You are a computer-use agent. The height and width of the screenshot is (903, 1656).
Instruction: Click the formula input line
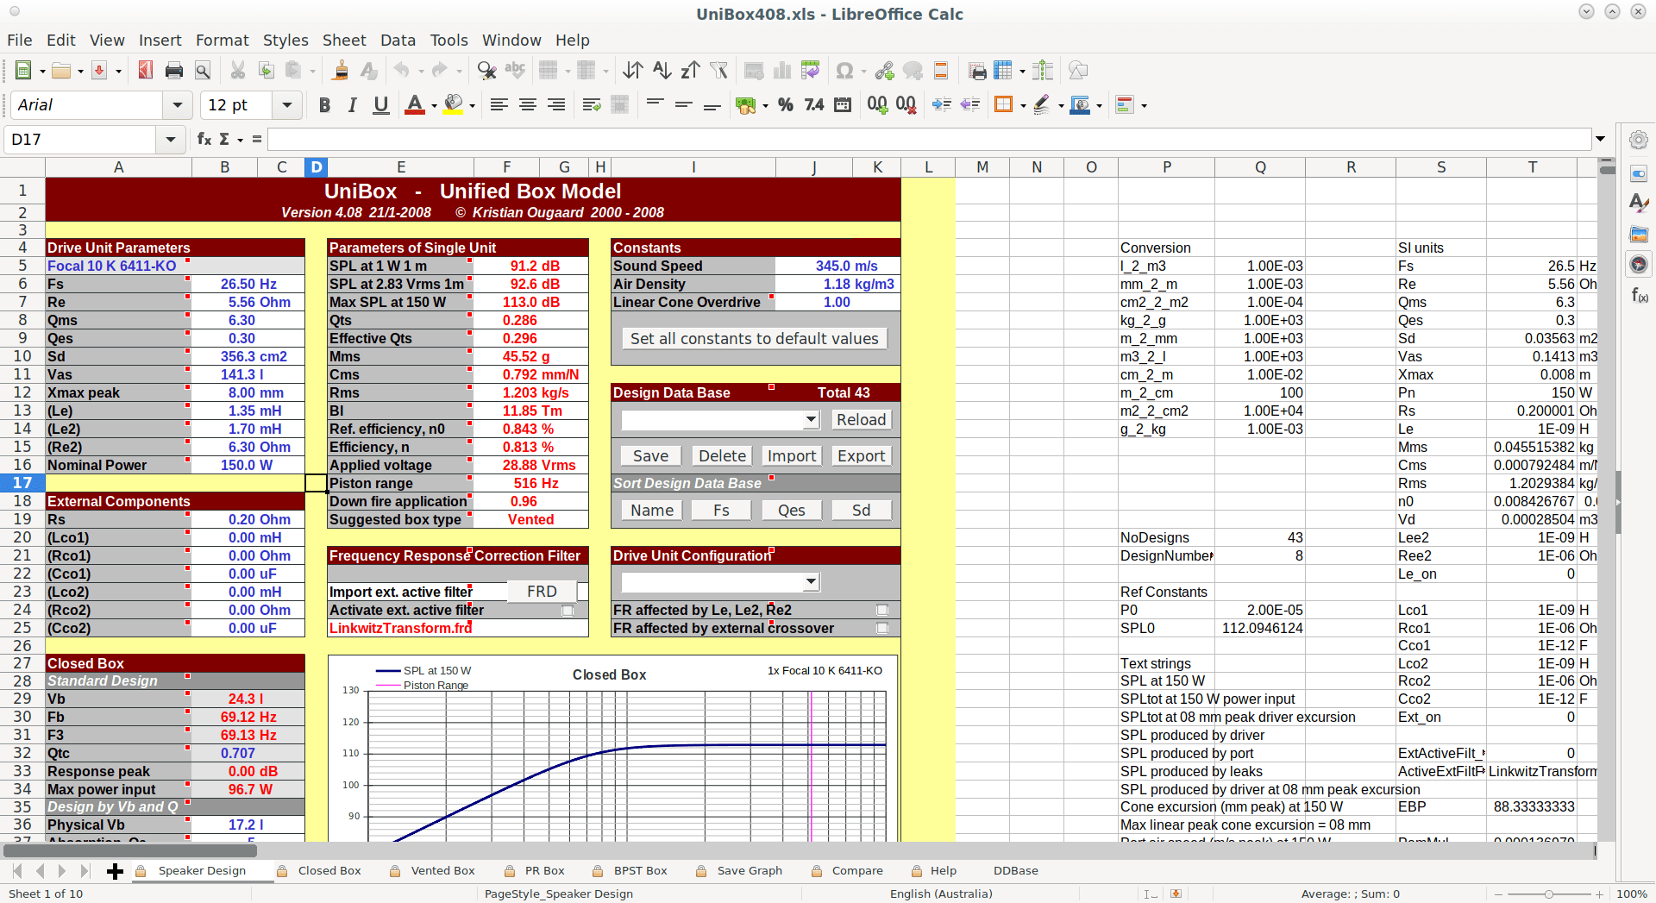tap(929, 139)
